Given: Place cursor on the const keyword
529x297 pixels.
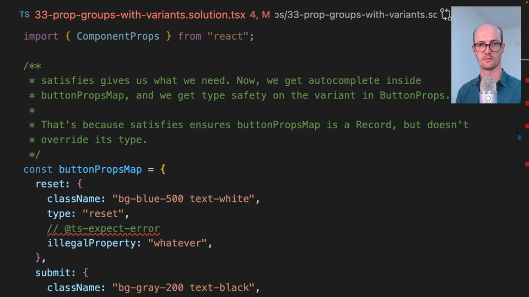Looking at the screenshot, I should click(x=38, y=169).
